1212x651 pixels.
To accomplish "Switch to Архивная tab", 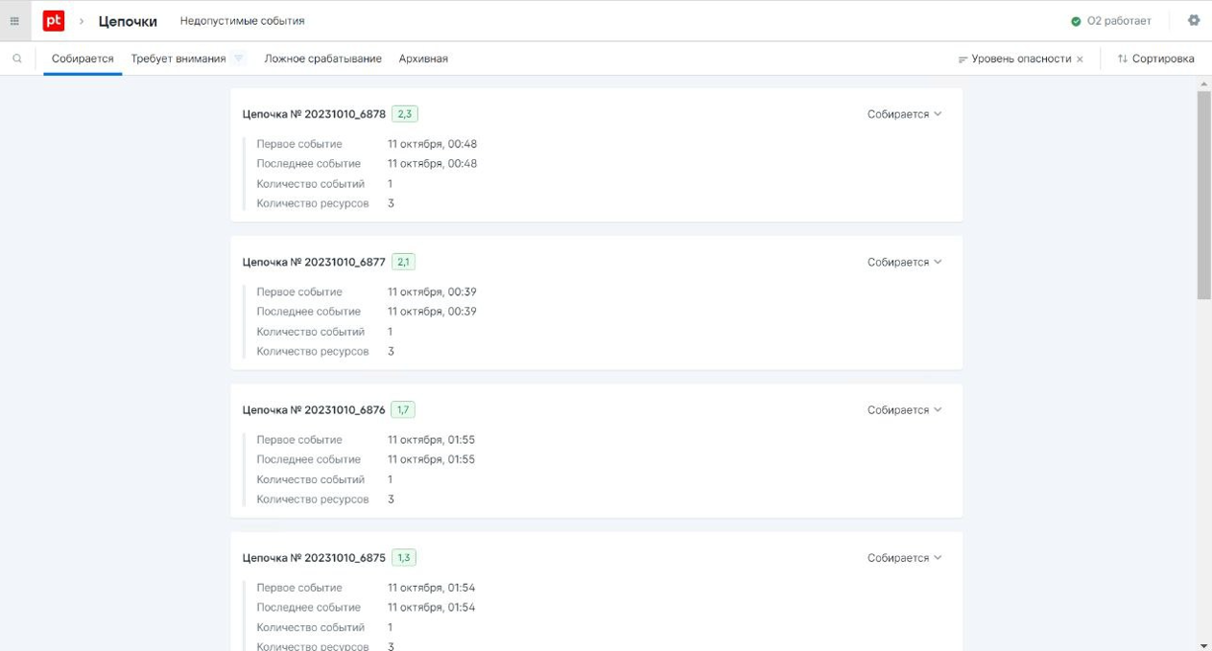I will click(x=423, y=58).
